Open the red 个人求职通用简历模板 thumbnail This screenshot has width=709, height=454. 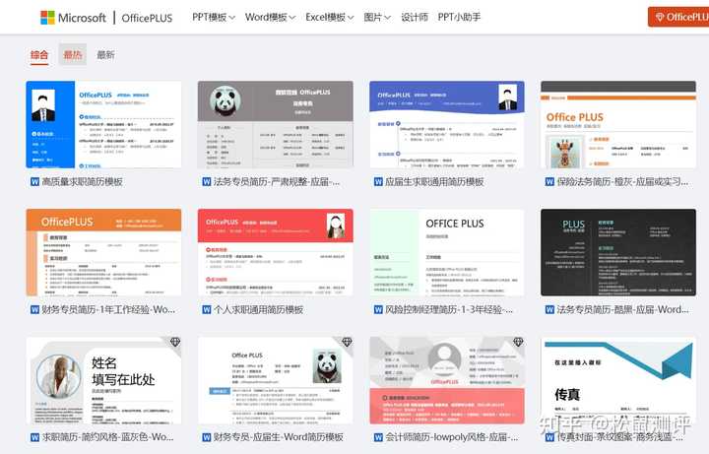tap(276, 252)
